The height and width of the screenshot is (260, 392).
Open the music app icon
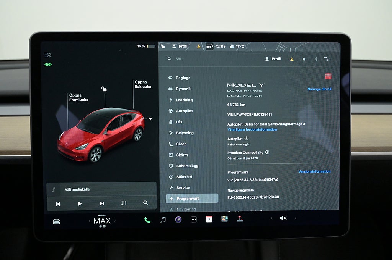click(163, 220)
